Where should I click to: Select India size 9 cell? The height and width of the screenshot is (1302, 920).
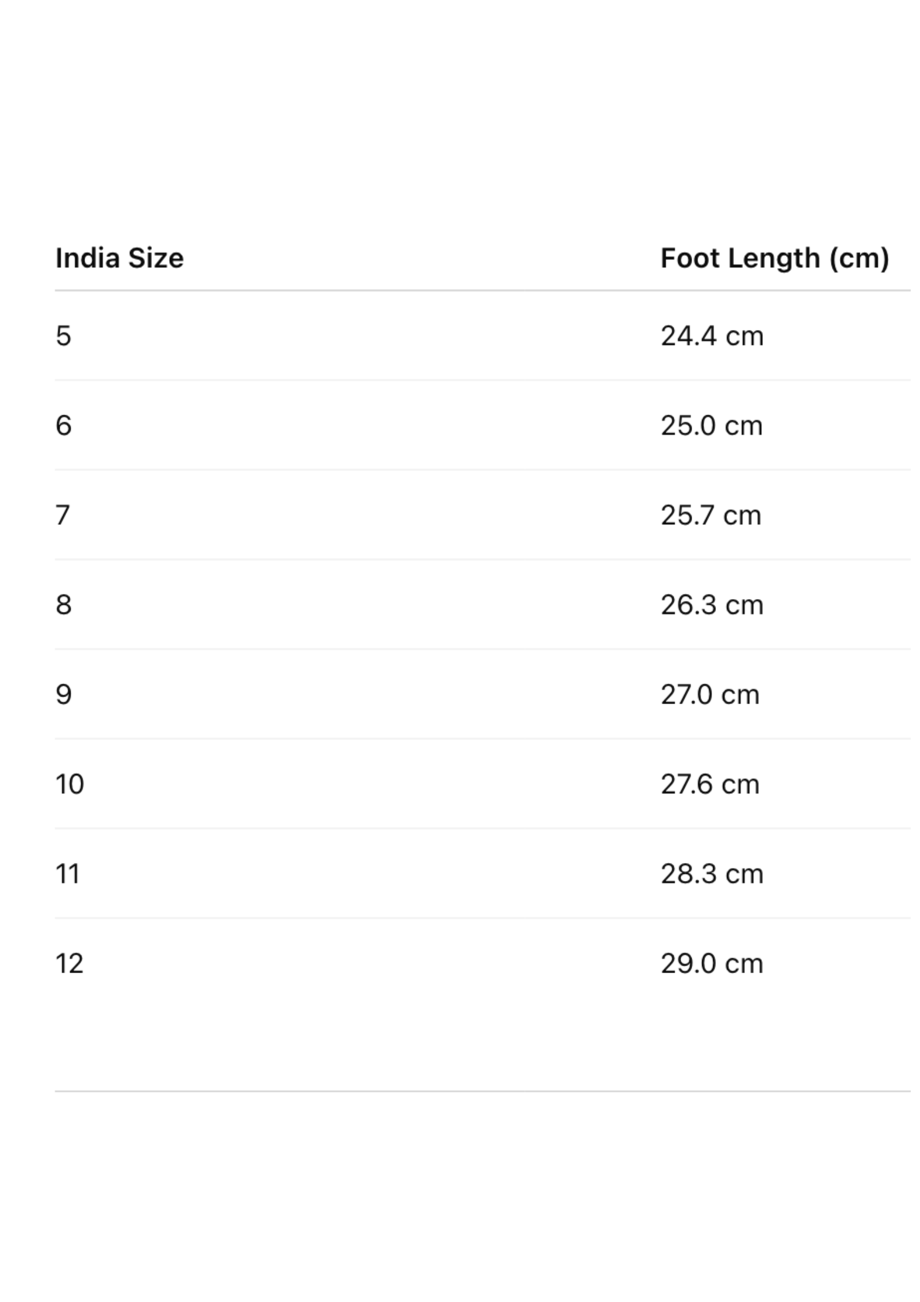(x=64, y=694)
